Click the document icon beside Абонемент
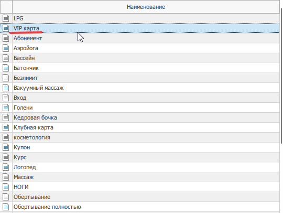 click(x=6, y=38)
